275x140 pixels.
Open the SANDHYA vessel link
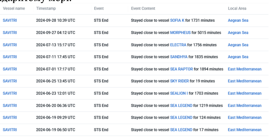tap(179, 57)
